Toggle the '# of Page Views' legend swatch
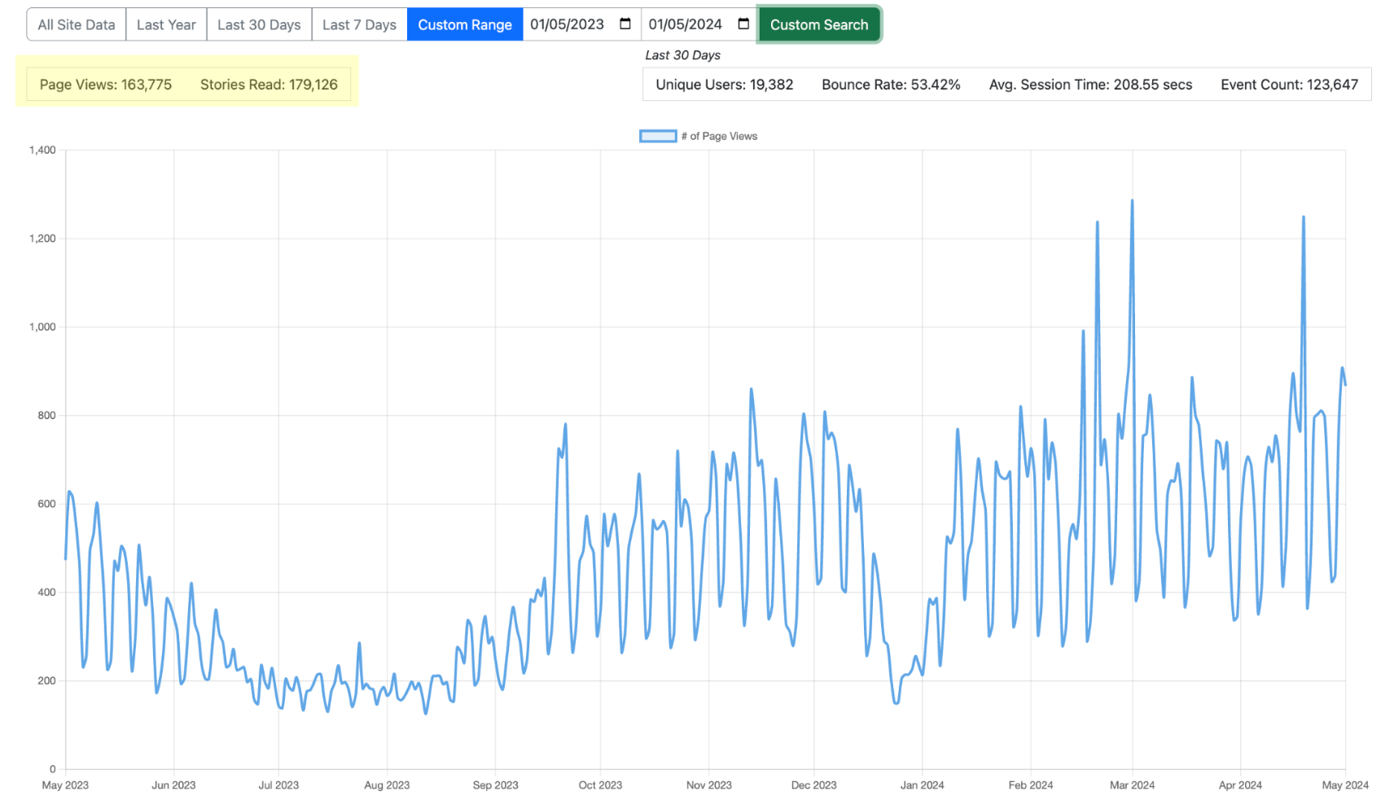 [x=657, y=136]
